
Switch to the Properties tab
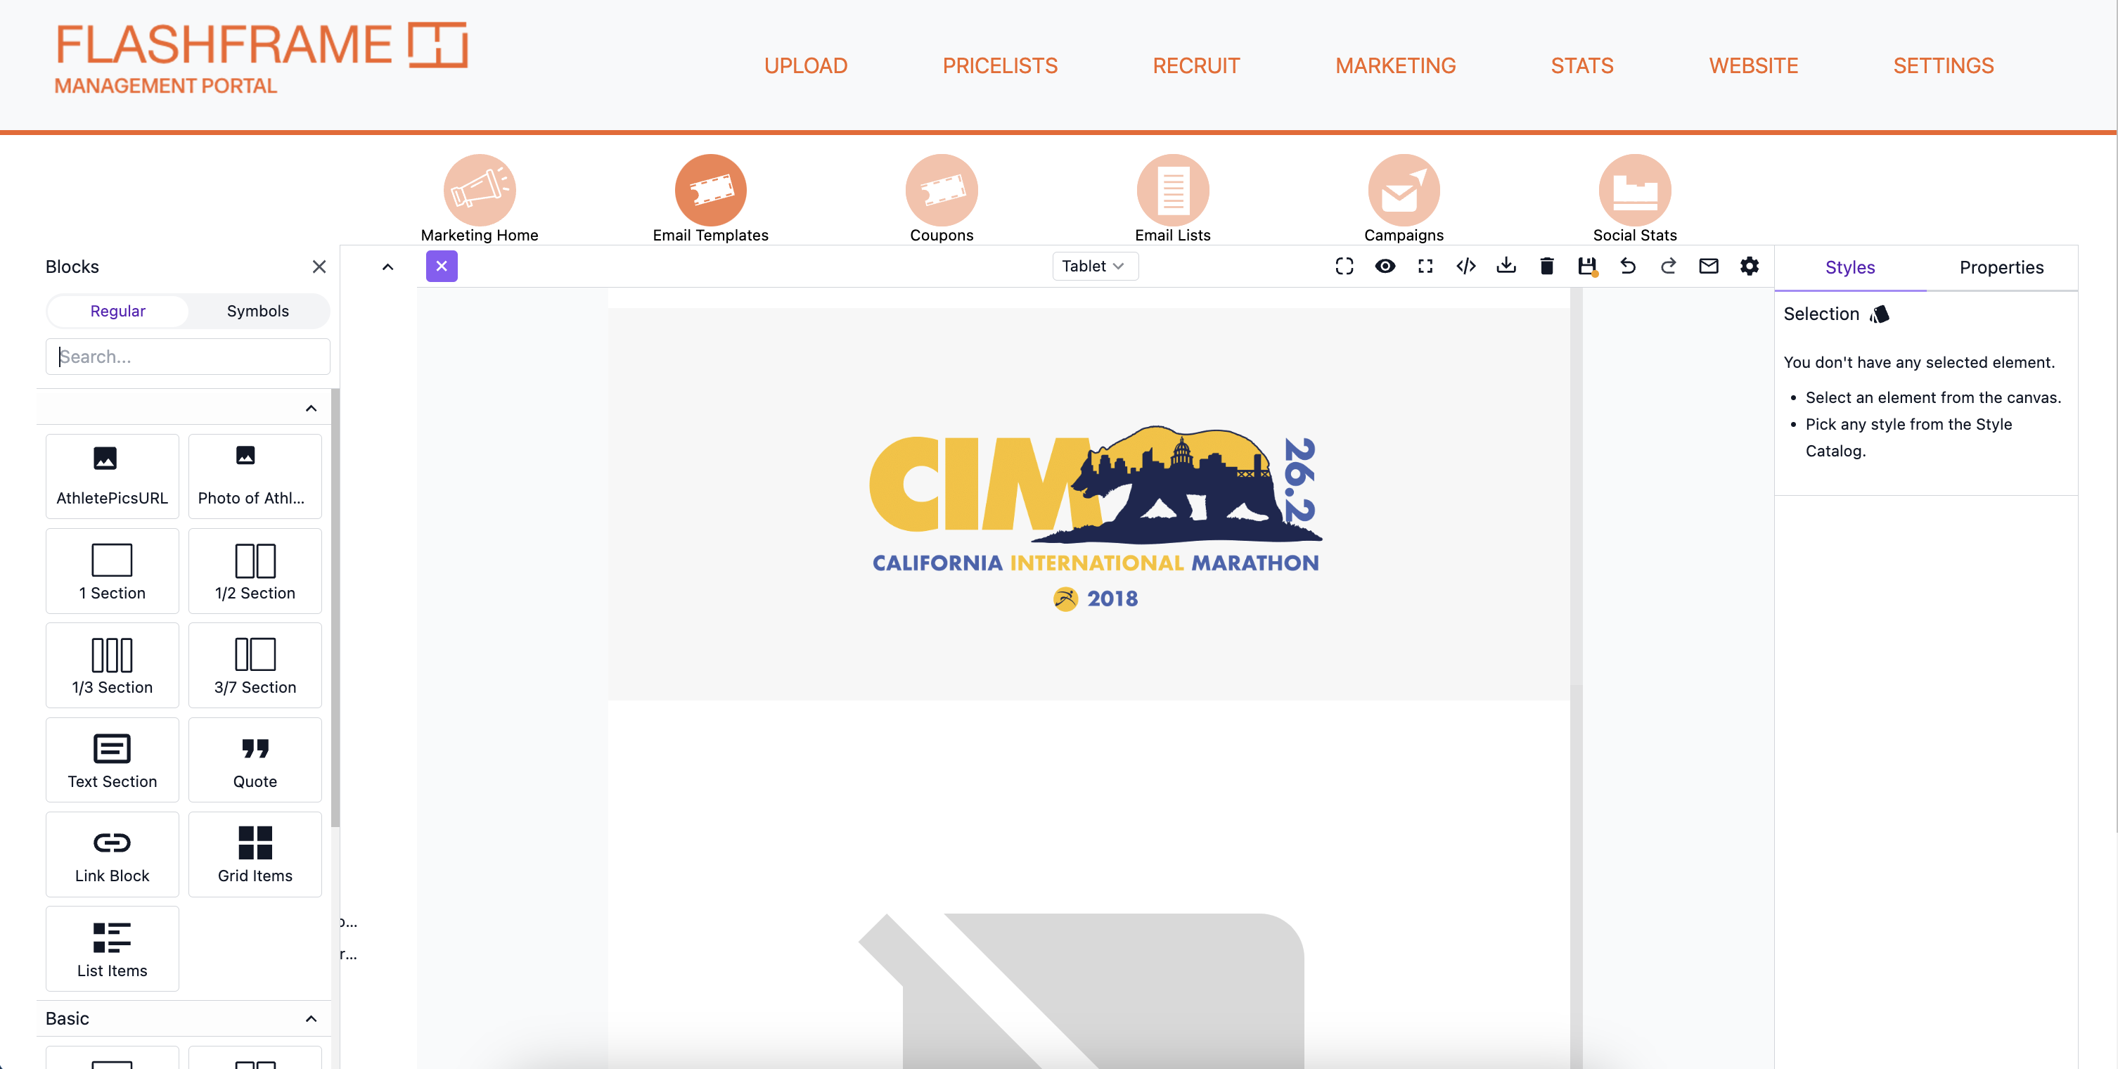[x=2002, y=267]
